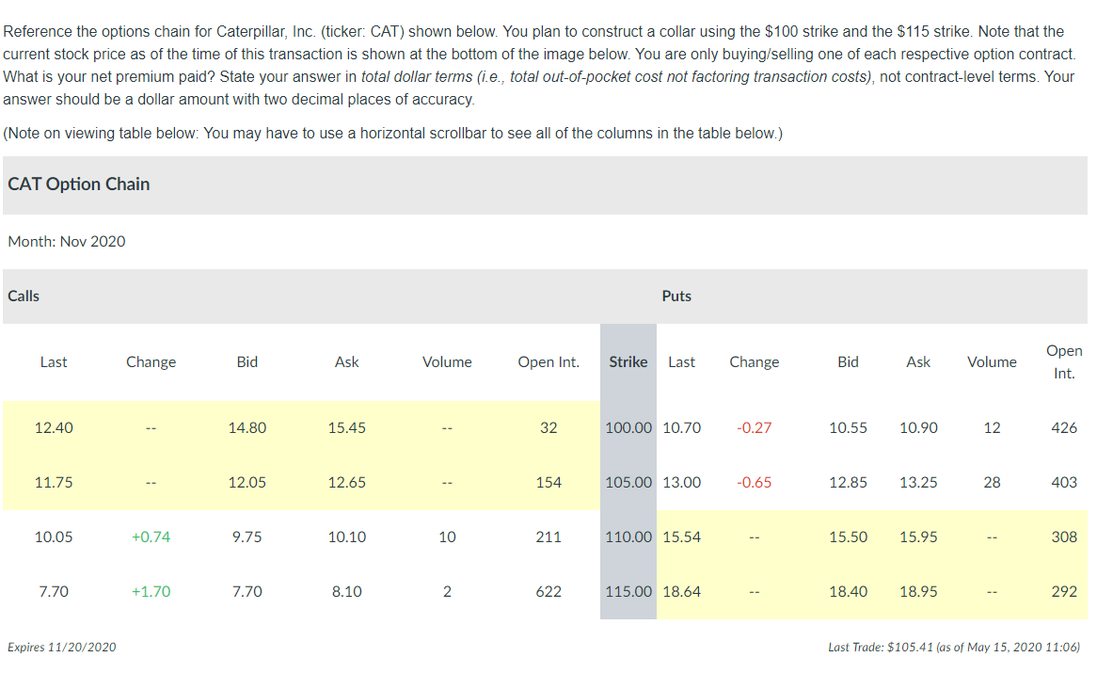
Task: Click the Strike column header
Action: [x=628, y=361]
